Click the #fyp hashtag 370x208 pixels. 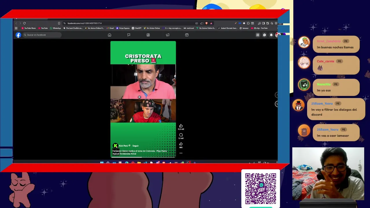coord(158,151)
